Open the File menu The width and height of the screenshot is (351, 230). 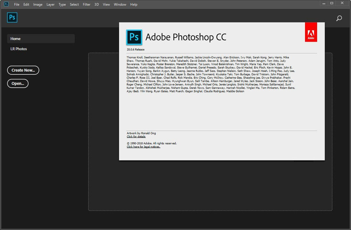[17, 5]
